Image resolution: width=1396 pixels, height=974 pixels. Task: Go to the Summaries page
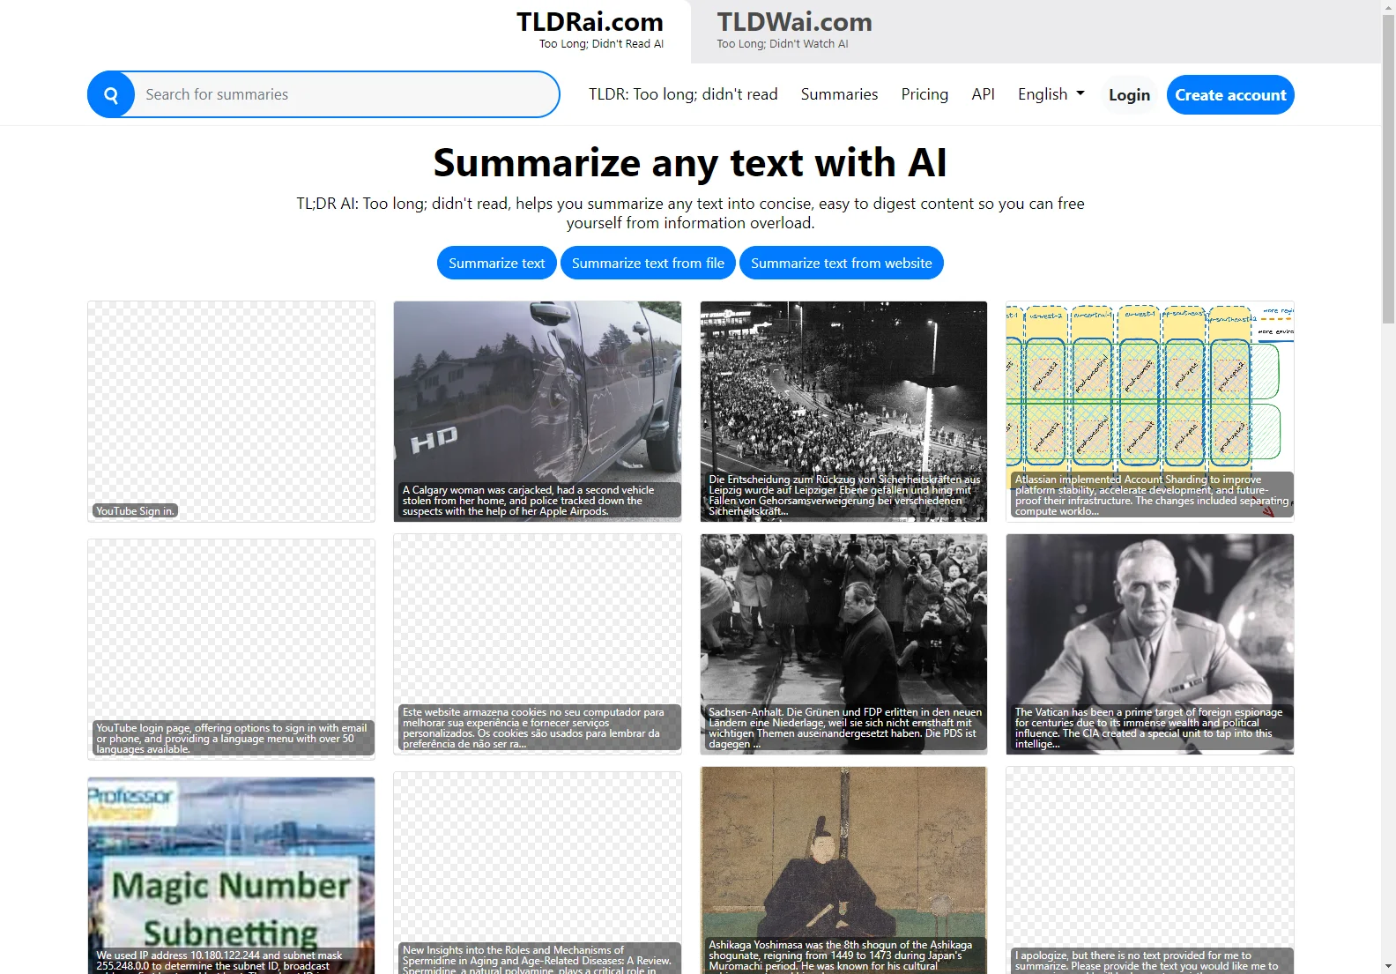tap(839, 94)
